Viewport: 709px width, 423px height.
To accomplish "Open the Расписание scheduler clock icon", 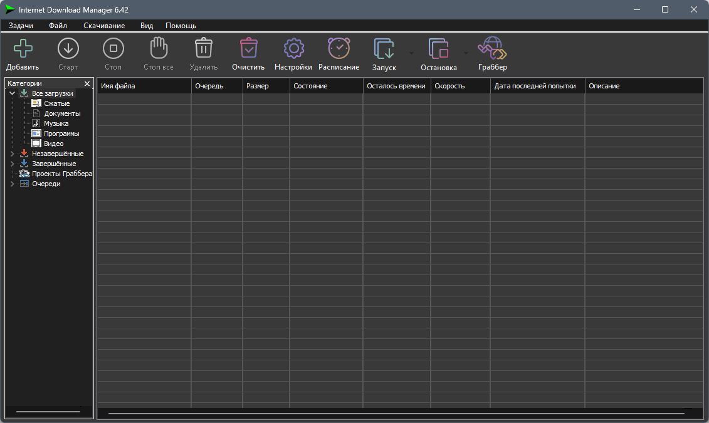I will click(x=339, y=49).
